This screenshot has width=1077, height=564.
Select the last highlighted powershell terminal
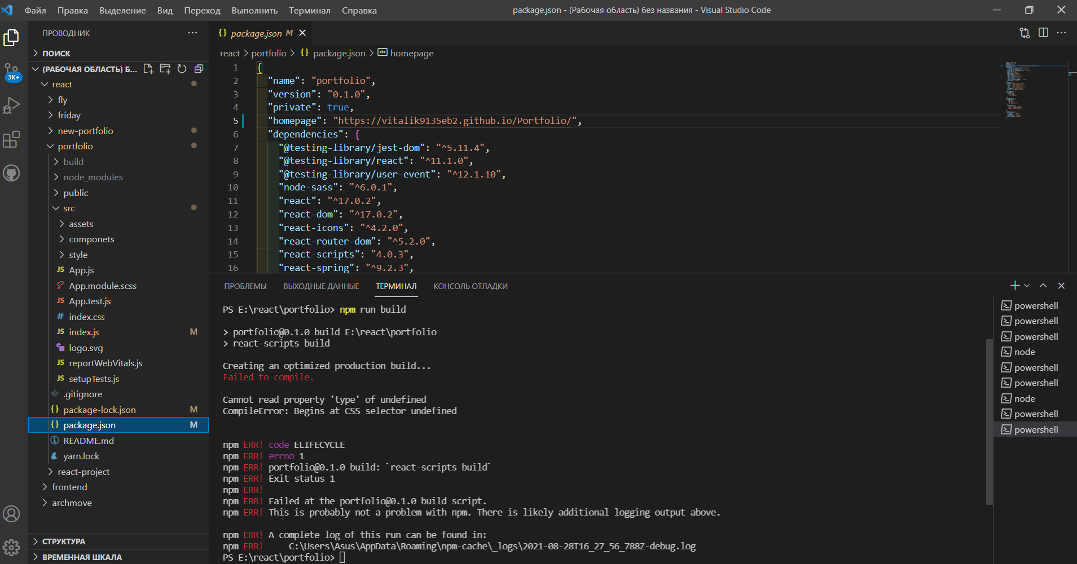pyautogui.click(x=1035, y=429)
